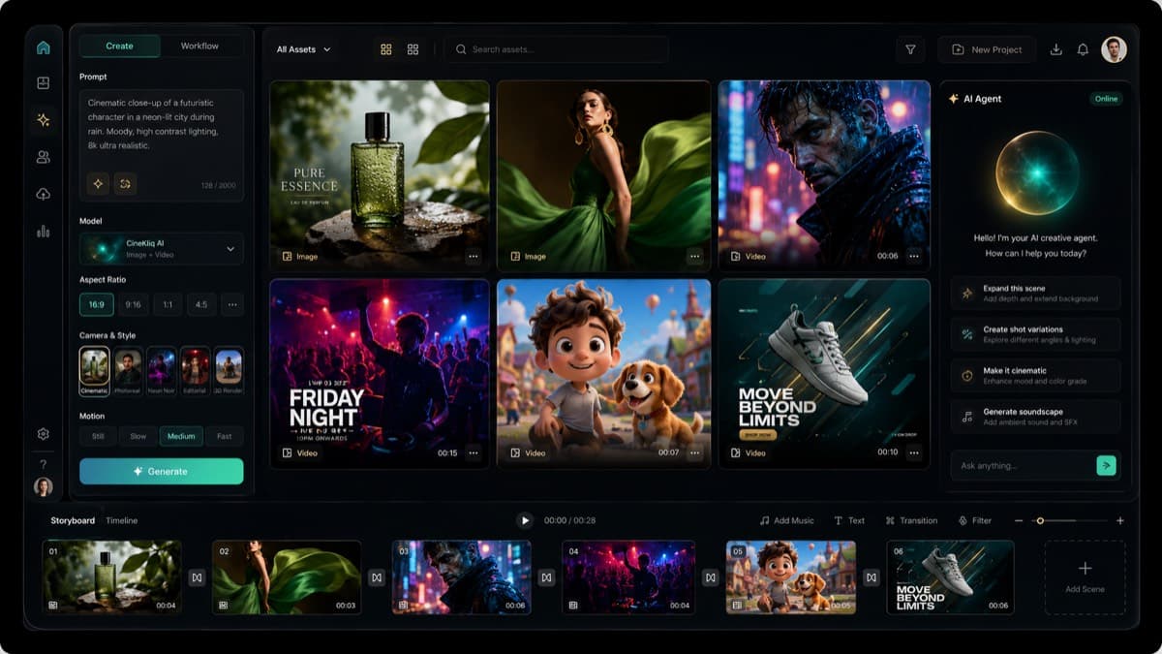Select 16:9 aspect ratio
Viewport: 1162px width, 654px height.
click(x=97, y=304)
